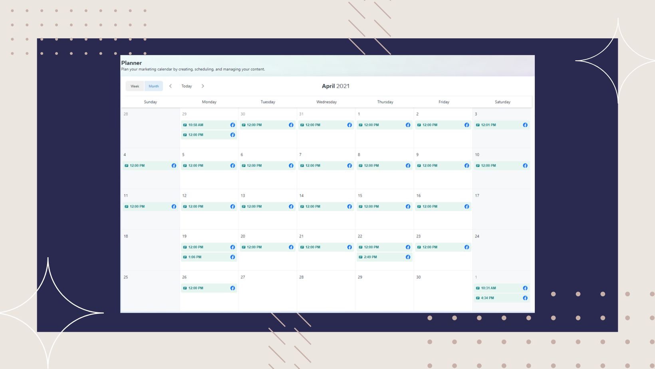Jump to Today in the planner
This screenshot has height=369, width=655.
click(x=187, y=86)
